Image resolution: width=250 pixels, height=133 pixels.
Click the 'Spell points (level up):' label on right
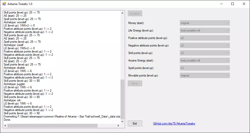[141, 68]
